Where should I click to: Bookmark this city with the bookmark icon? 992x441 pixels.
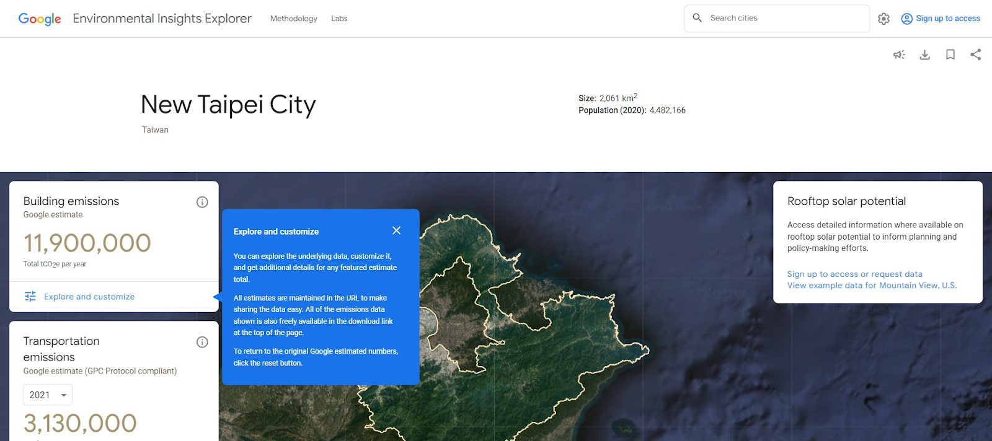(x=950, y=55)
